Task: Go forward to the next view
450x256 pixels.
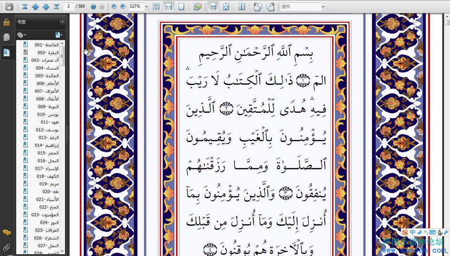Action: [x=102, y=6]
